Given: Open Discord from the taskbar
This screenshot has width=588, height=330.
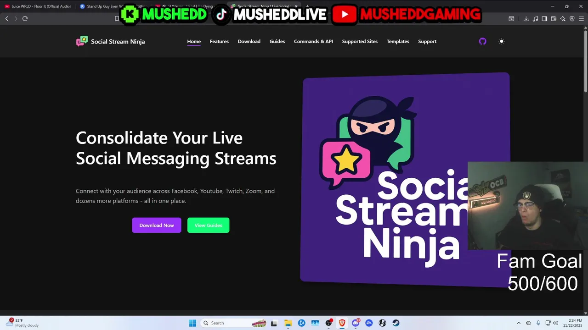Looking at the screenshot, I should click(356, 323).
